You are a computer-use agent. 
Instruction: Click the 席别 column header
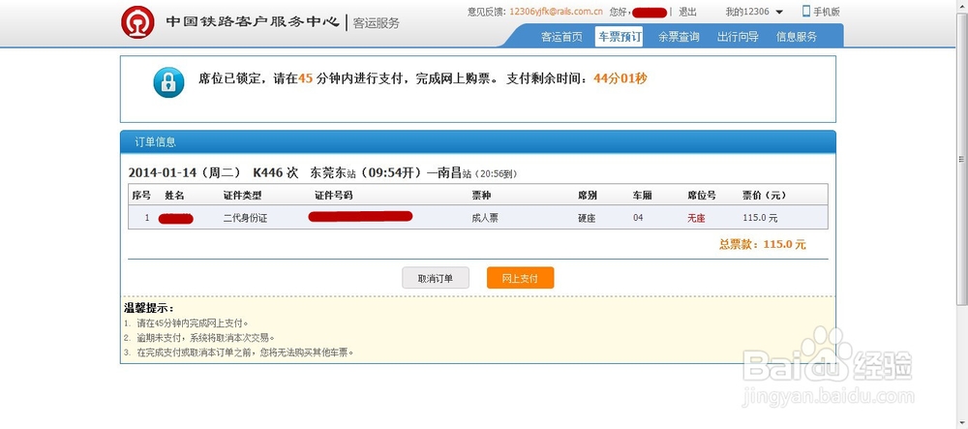pyautogui.click(x=588, y=195)
